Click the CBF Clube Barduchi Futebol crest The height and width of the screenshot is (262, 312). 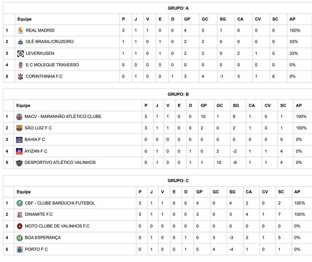point(19,203)
